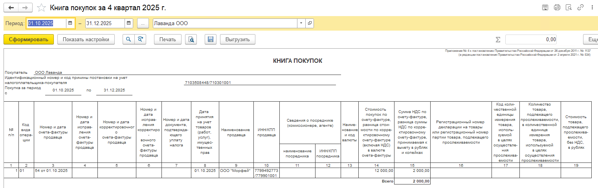Click the back navigation arrow
The height and width of the screenshot is (188, 598).
(11, 7)
